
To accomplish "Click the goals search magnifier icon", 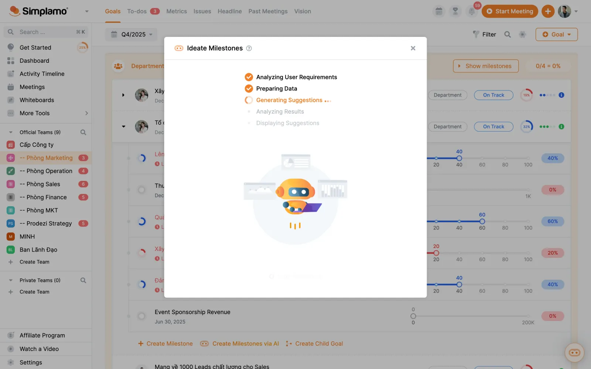I will tap(508, 34).
